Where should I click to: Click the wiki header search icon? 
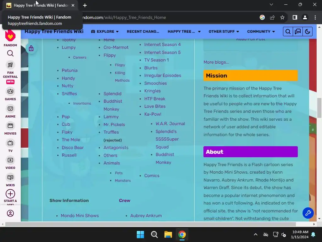288,32
